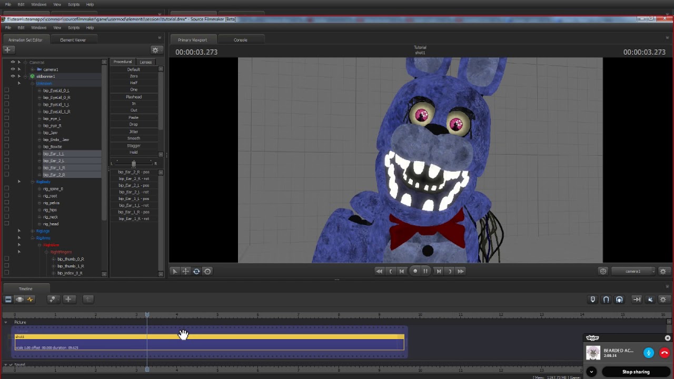Click the pause playback button
674x379 pixels.
click(x=425, y=271)
